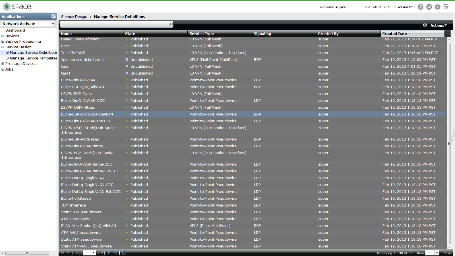Click the search magnifier icon
Image resolution: width=455 pixels, height=256 pixels.
pyautogui.click(x=171, y=24)
